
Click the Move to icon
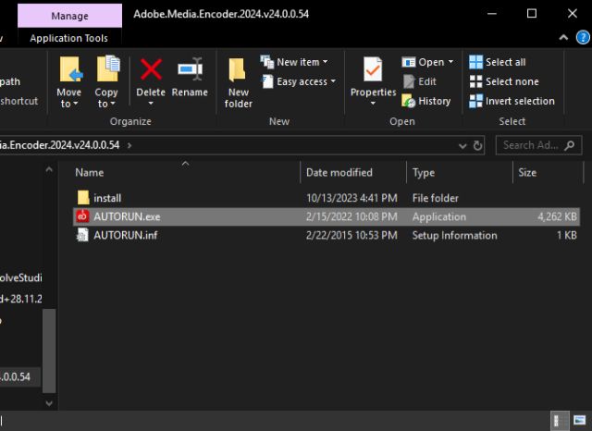tap(71, 69)
